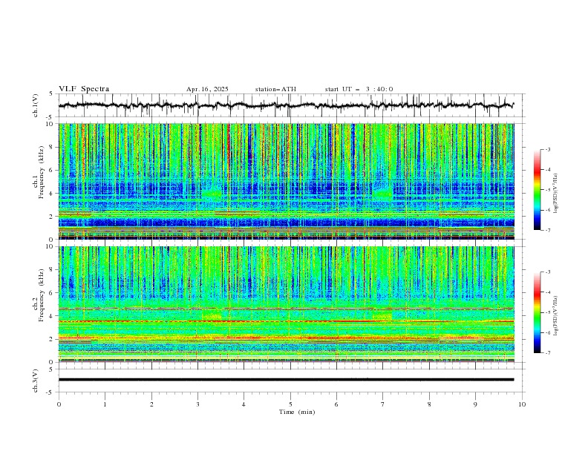The height and width of the screenshot is (454, 588).
Task: Click the 'Time (min)' axis label
Action: coord(297,412)
